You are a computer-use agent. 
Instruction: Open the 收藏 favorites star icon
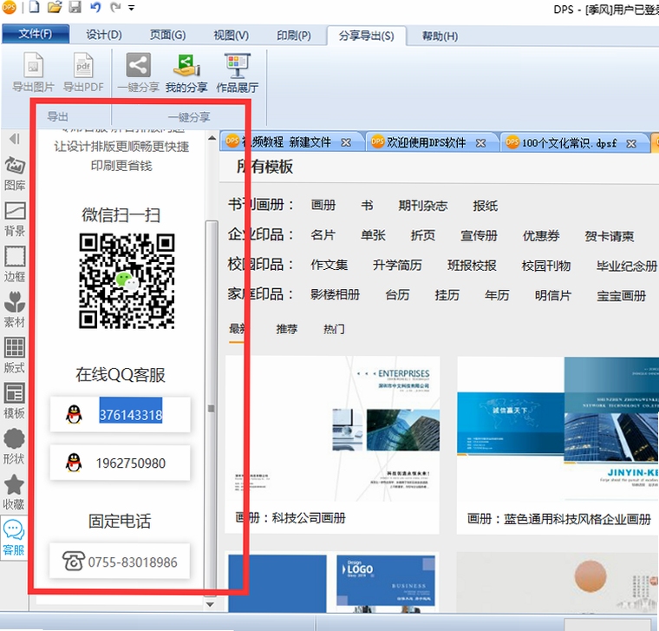[14, 492]
